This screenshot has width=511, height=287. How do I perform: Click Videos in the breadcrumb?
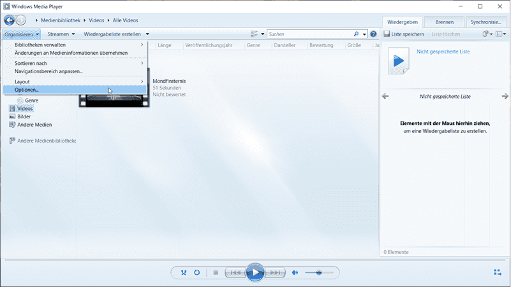(96, 20)
